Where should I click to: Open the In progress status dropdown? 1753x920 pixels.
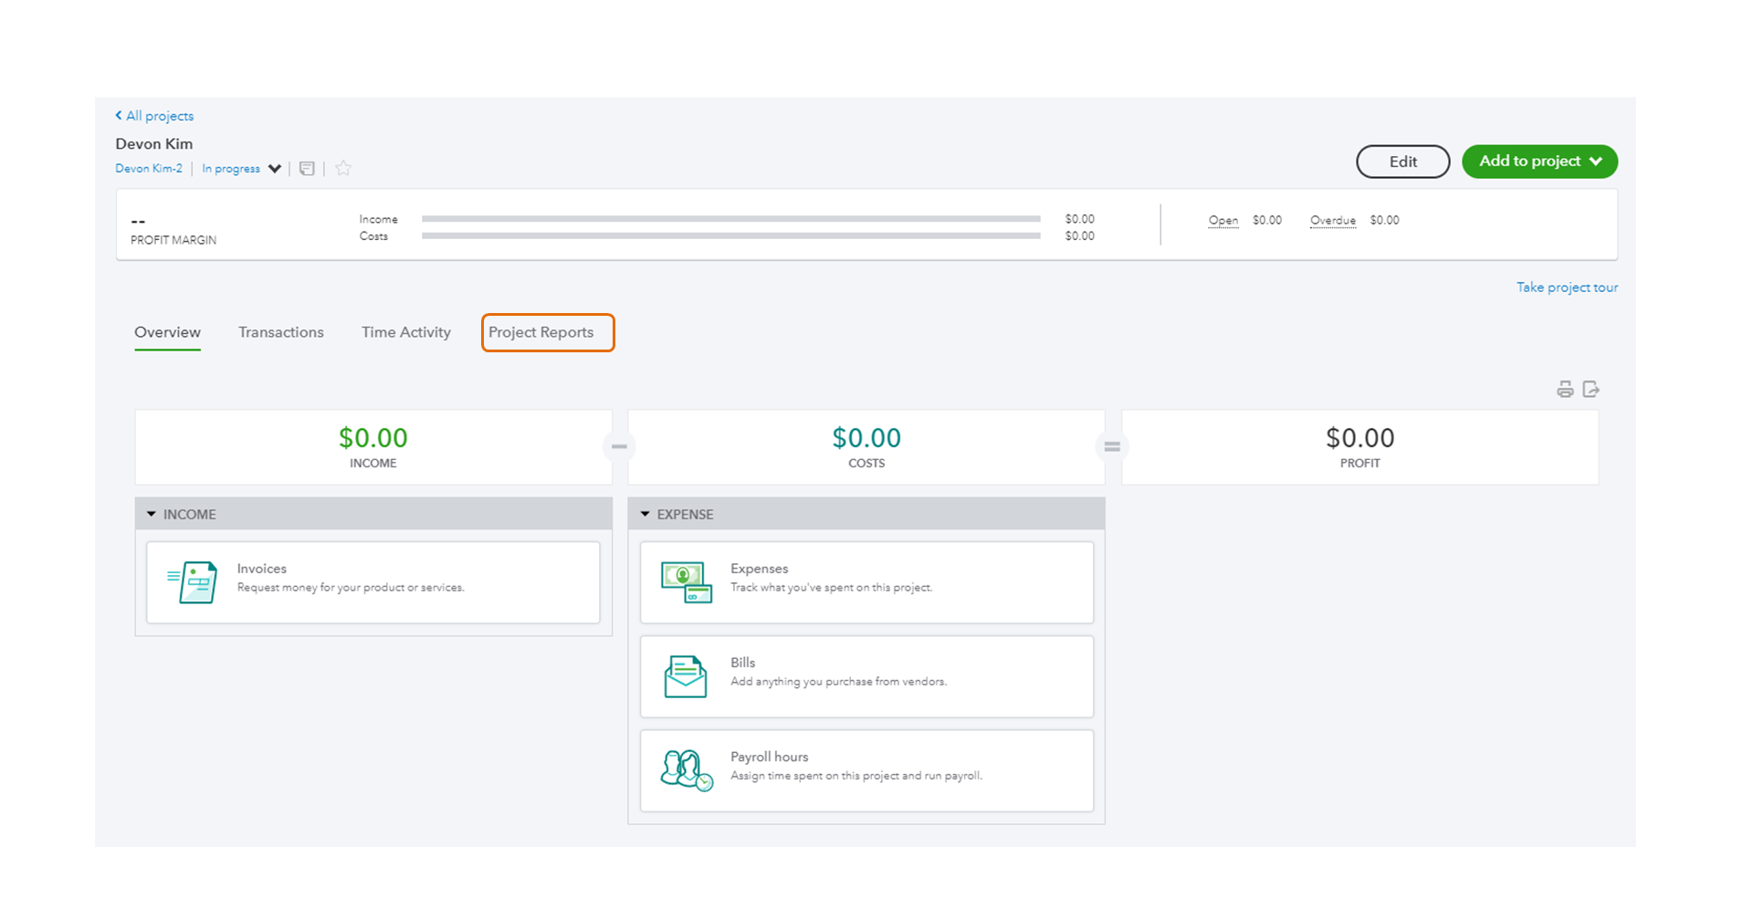click(240, 168)
